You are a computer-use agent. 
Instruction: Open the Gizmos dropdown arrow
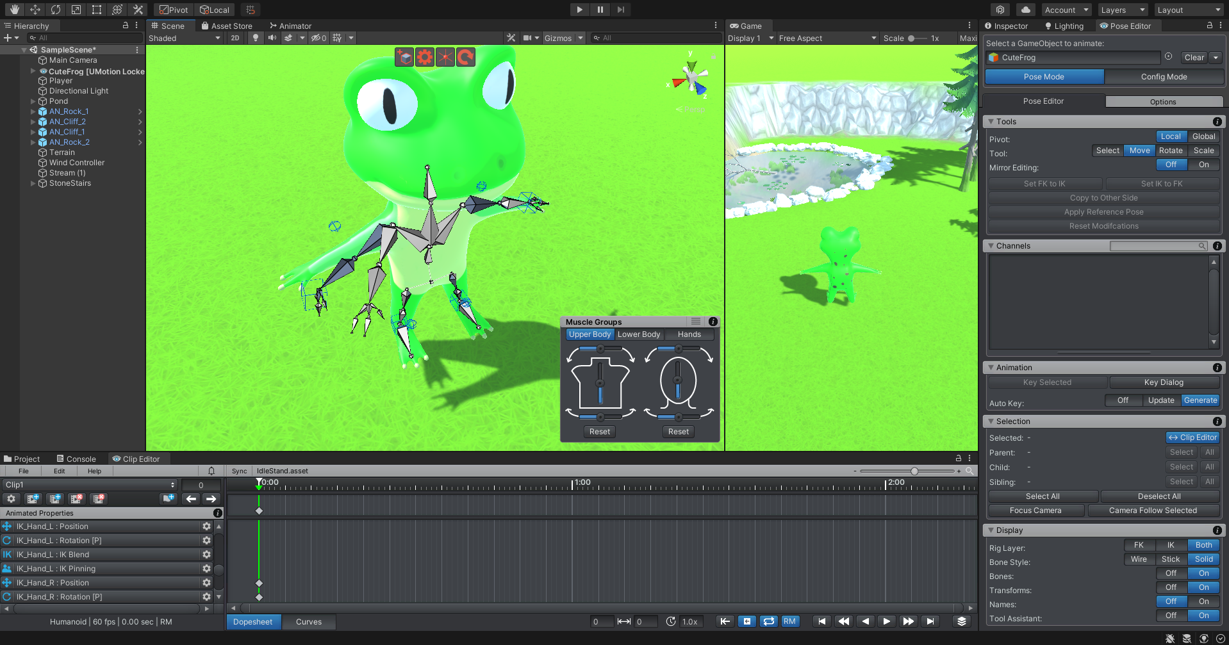coord(581,38)
